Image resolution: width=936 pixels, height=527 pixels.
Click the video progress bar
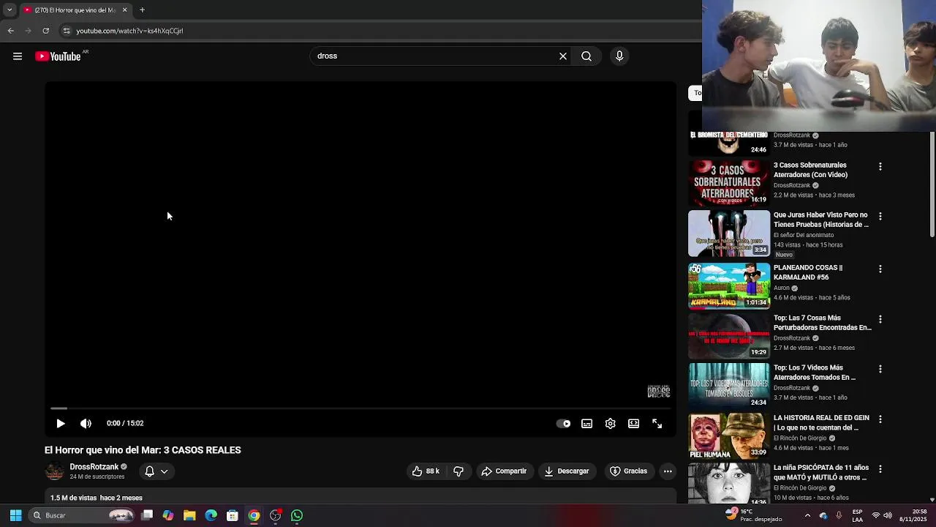tap(361, 408)
